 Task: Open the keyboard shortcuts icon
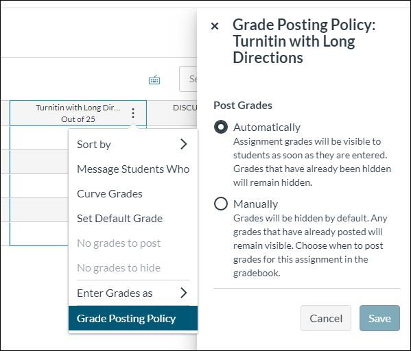click(154, 80)
